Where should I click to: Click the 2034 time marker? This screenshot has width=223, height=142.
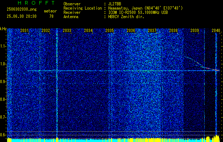point(88,30)
